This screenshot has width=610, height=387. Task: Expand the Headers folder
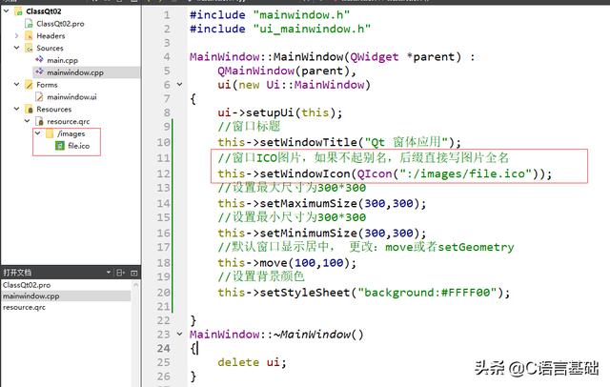point(16,36)
